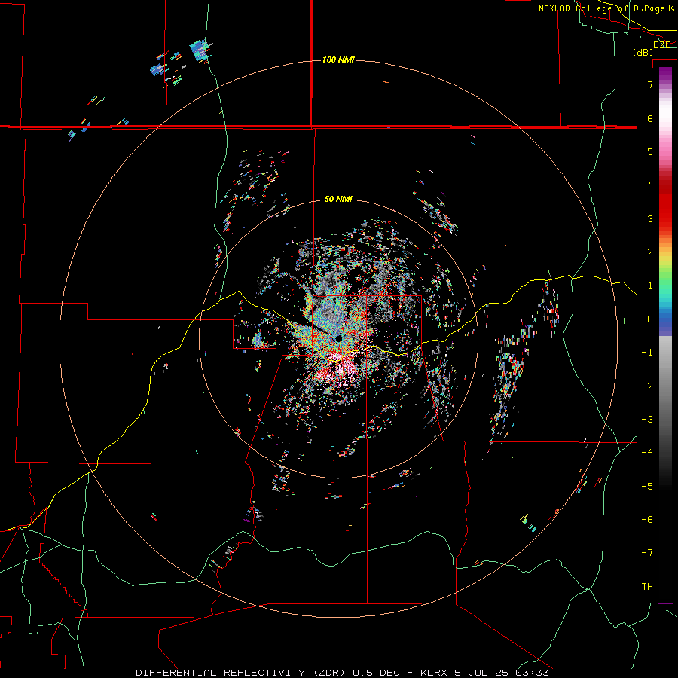Click the 5 JUL 25 date text
Screen dimensions: 678x678
coord(481,673)
